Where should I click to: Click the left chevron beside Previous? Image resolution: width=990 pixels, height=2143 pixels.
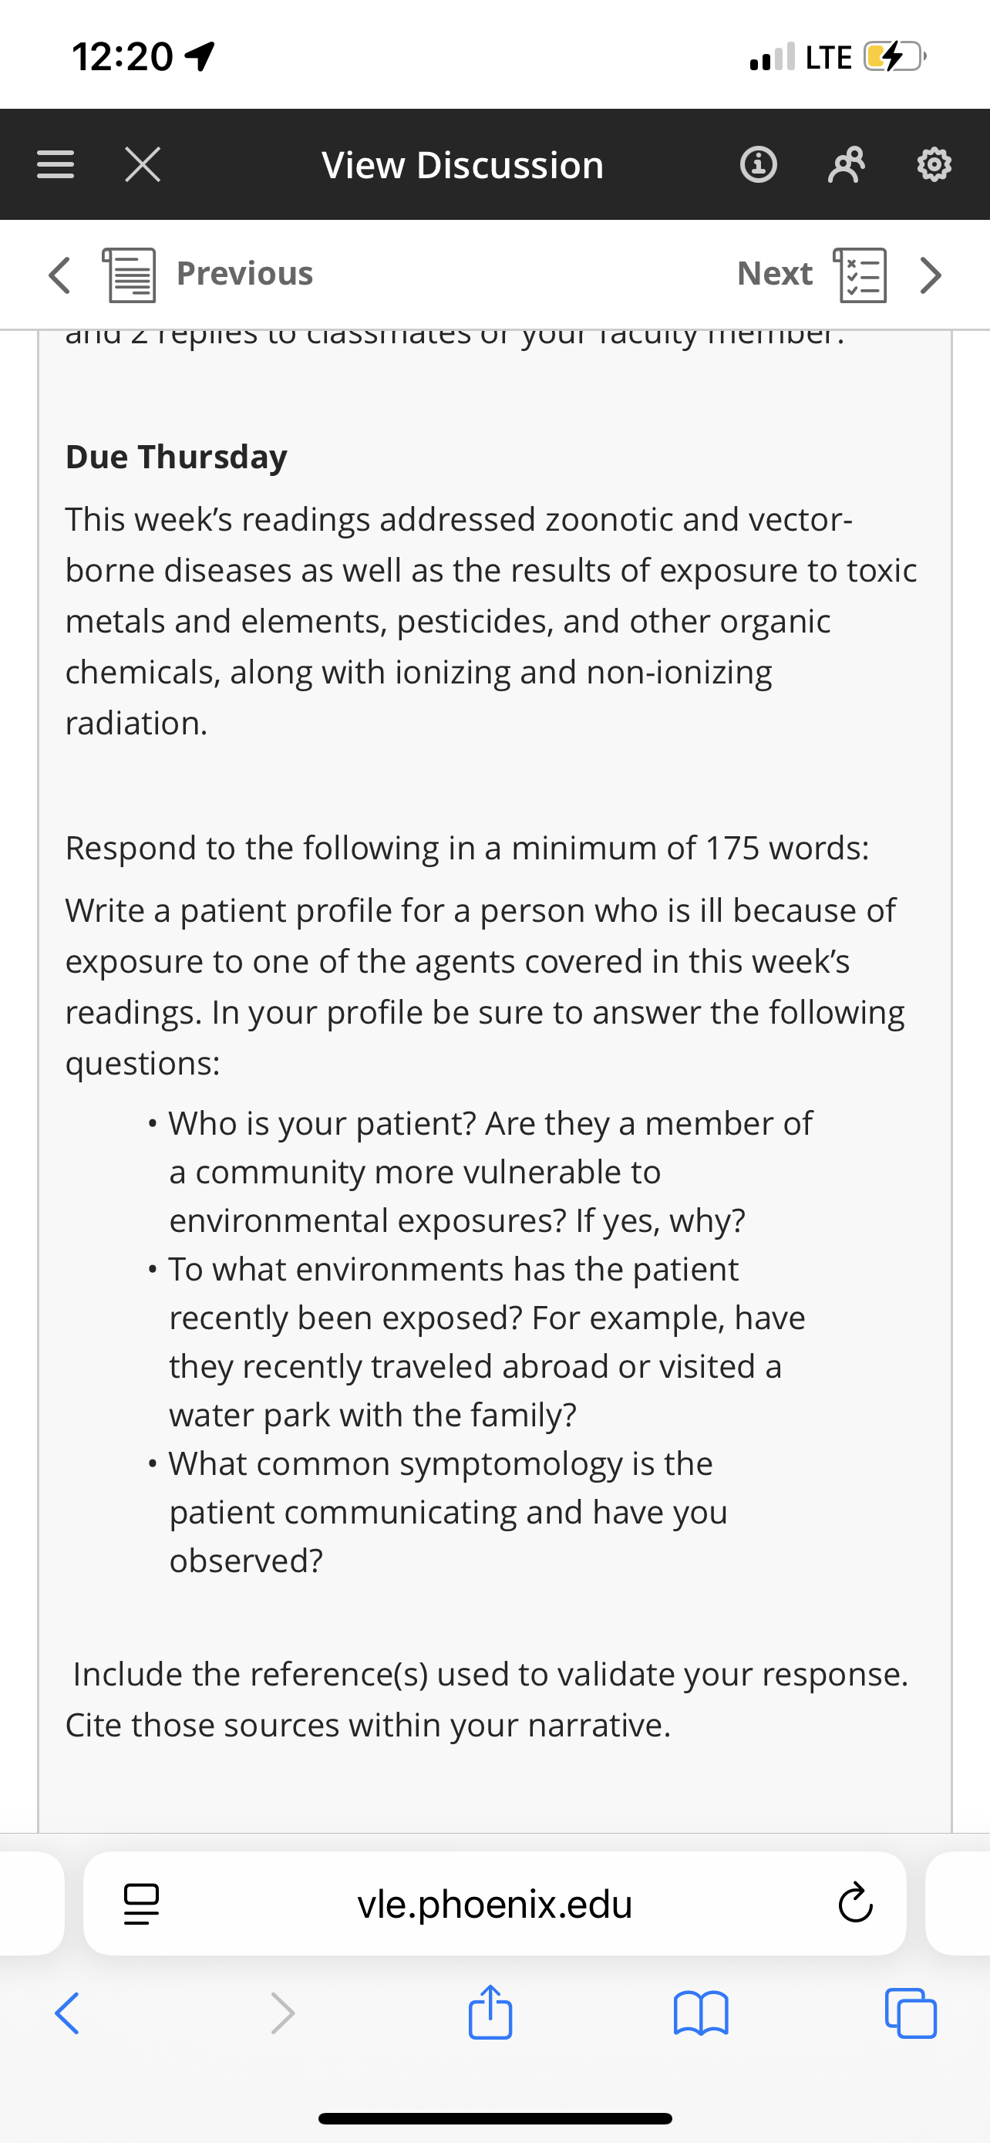click(x=59, y=275)
